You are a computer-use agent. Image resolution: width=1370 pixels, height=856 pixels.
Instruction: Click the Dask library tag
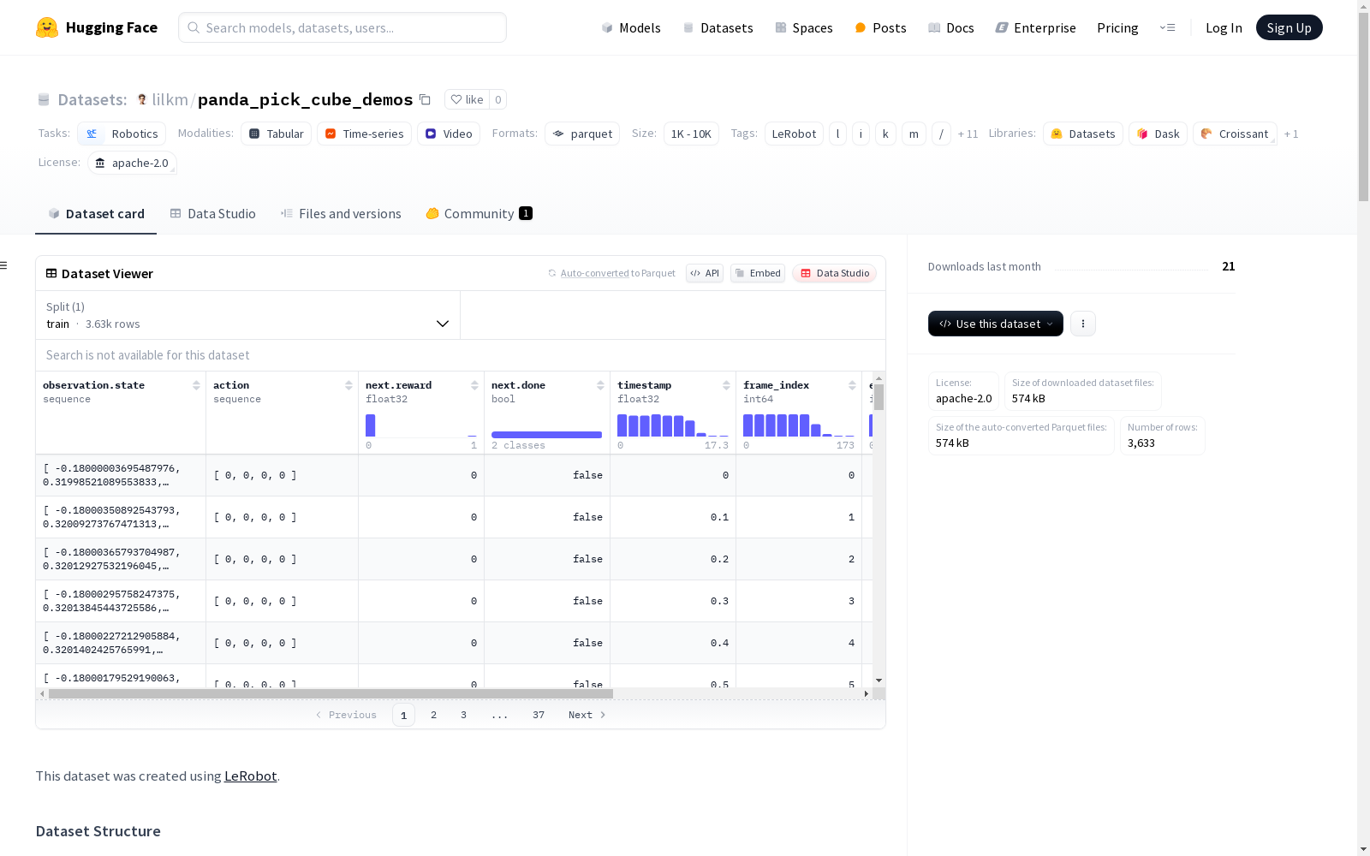click(1158, 134)
